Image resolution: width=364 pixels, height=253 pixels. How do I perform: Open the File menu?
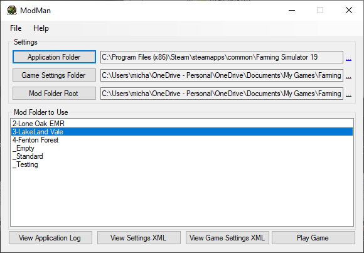pyautogui.click(x=16, y=28)
